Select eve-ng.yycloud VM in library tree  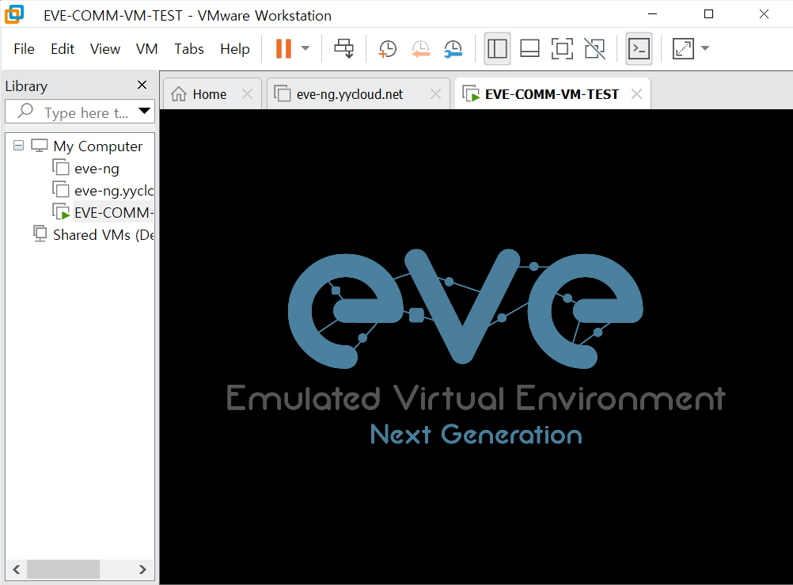tap(113, 191)
